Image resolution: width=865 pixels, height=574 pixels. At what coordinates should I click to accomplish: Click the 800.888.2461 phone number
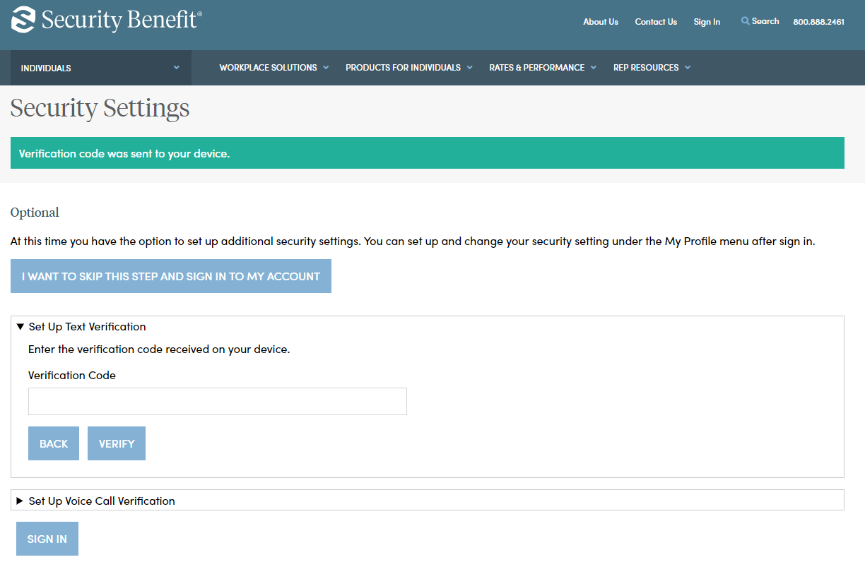pyautogui.click(x=818, y=22)
